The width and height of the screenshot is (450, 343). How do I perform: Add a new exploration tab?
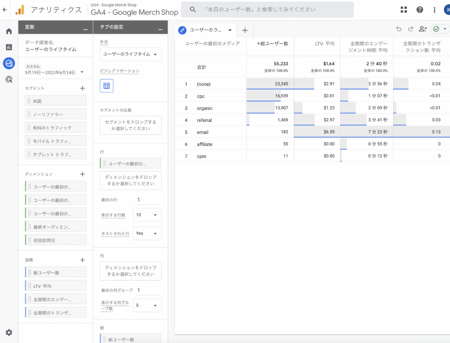[x=245, y=31]
